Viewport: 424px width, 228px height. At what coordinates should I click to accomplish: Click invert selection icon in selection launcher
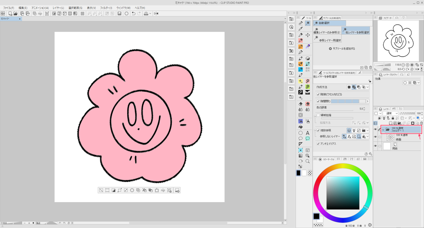pyautogui.click(x=113, y=190)
